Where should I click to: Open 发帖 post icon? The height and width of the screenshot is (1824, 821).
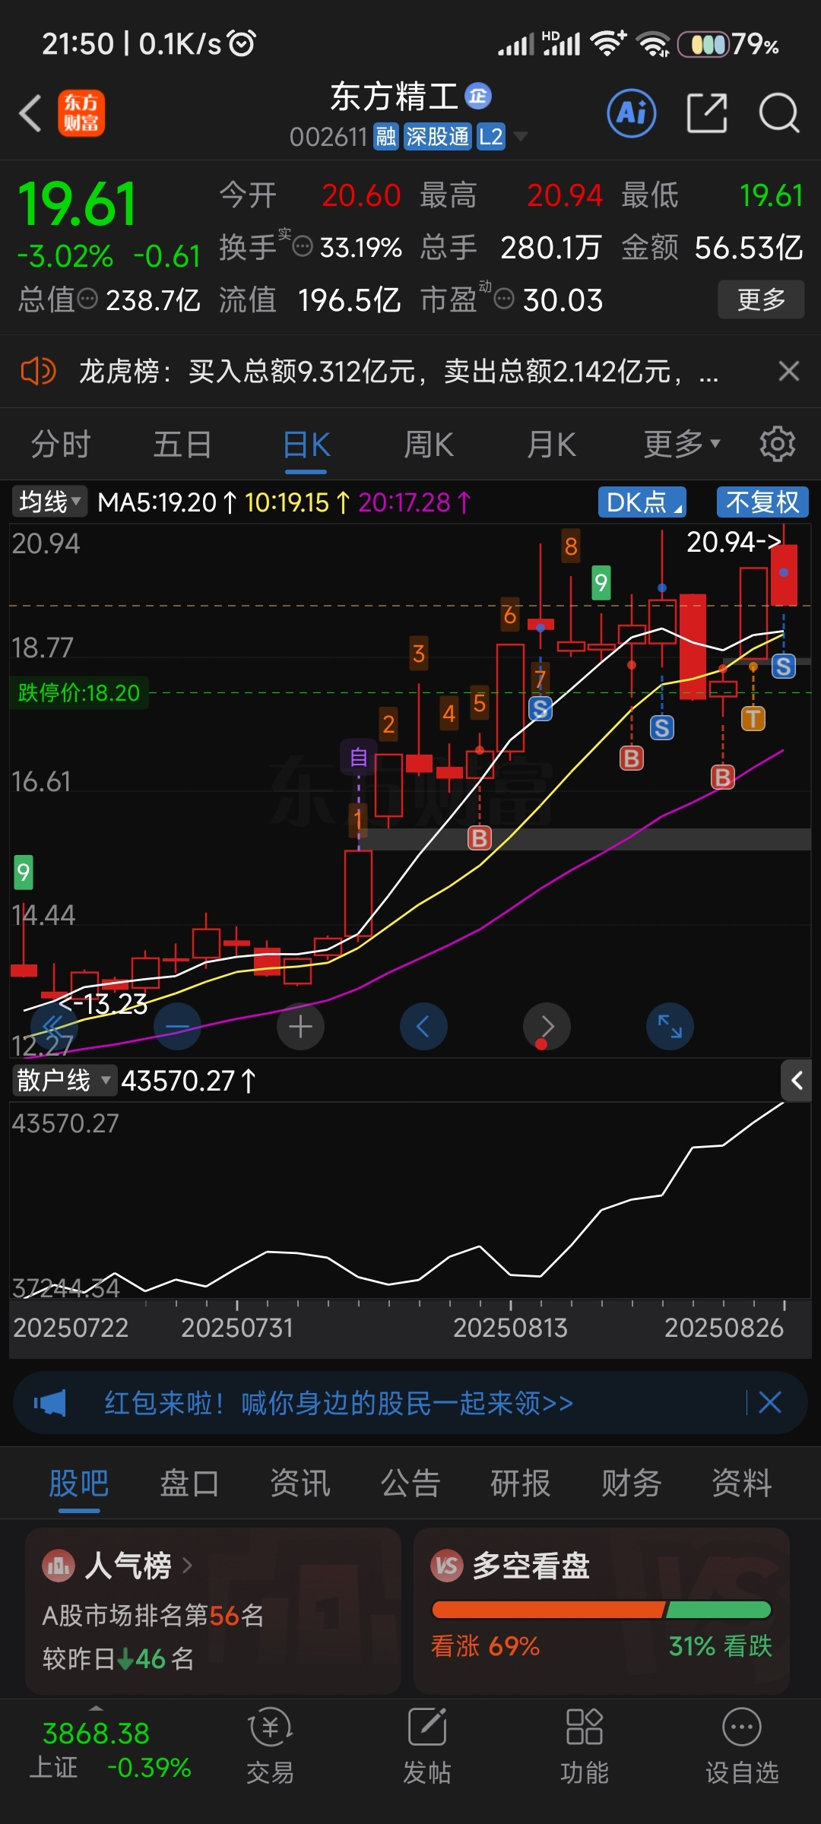click(x=426, y=1746)
